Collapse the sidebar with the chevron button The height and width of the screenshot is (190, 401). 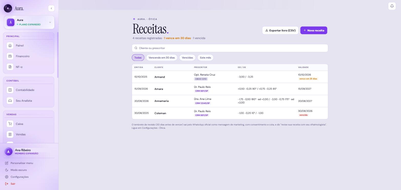pos(51,8)
